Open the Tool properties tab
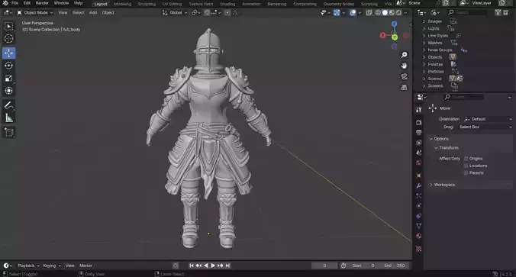Screen dimensions: 516x277 click(x=418, y=109)
